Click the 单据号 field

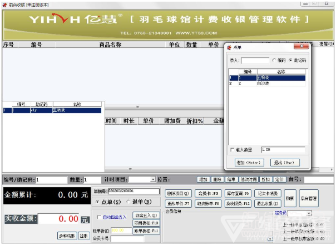coord(134,191)
